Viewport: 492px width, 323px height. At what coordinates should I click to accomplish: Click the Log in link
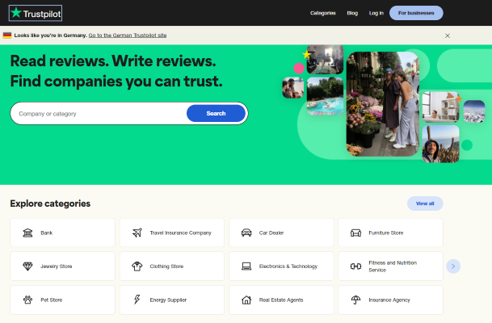376,13
